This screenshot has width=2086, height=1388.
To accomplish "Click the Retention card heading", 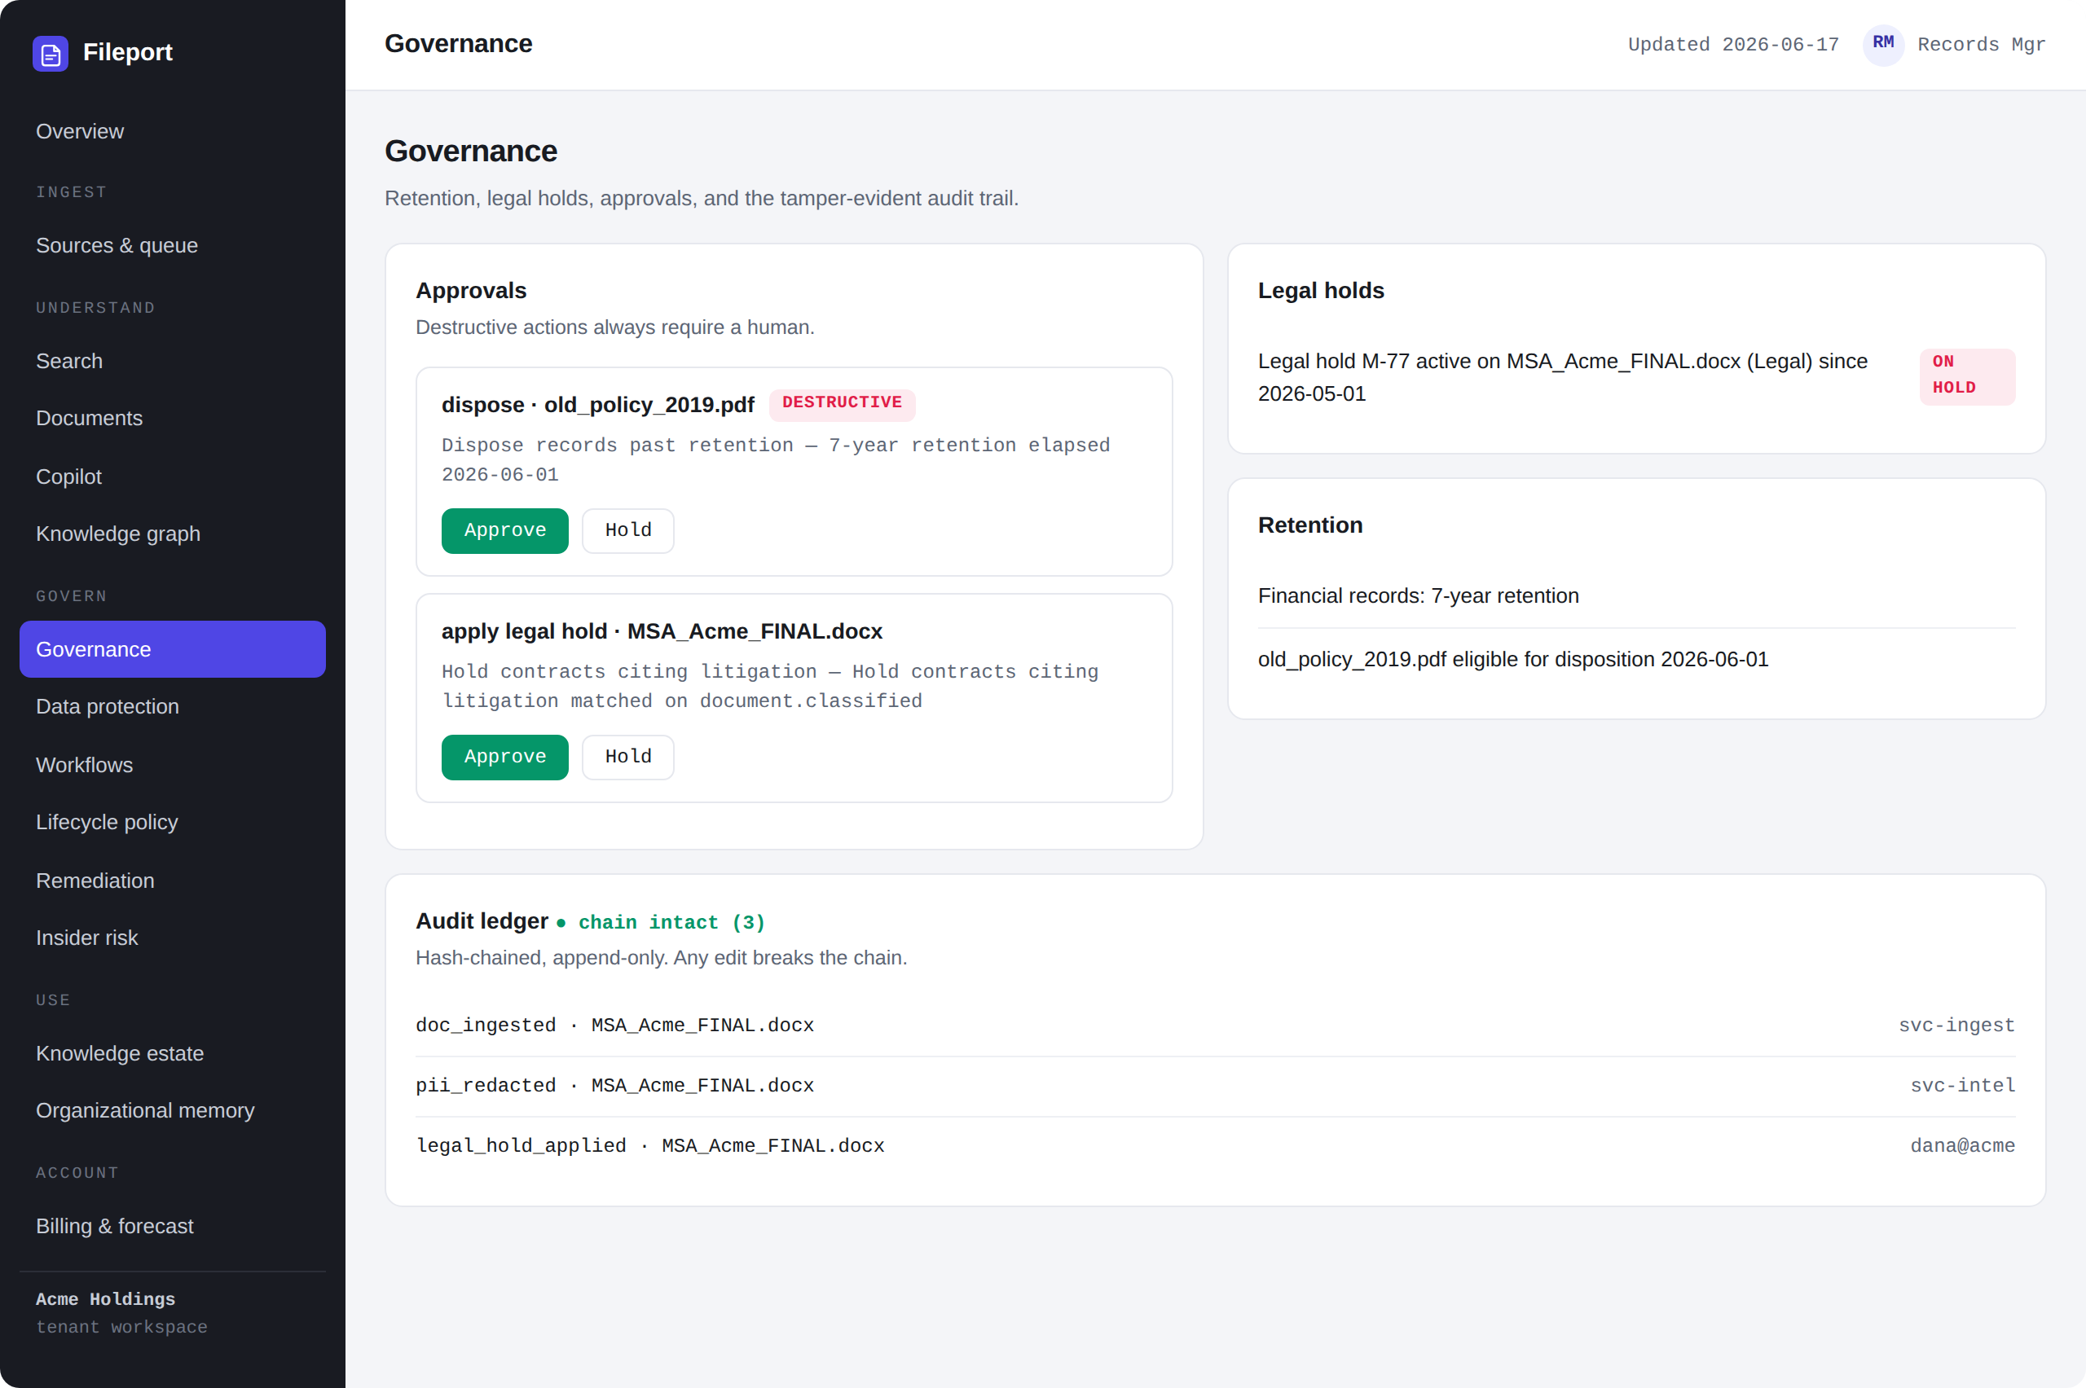I will (1310, 525).
